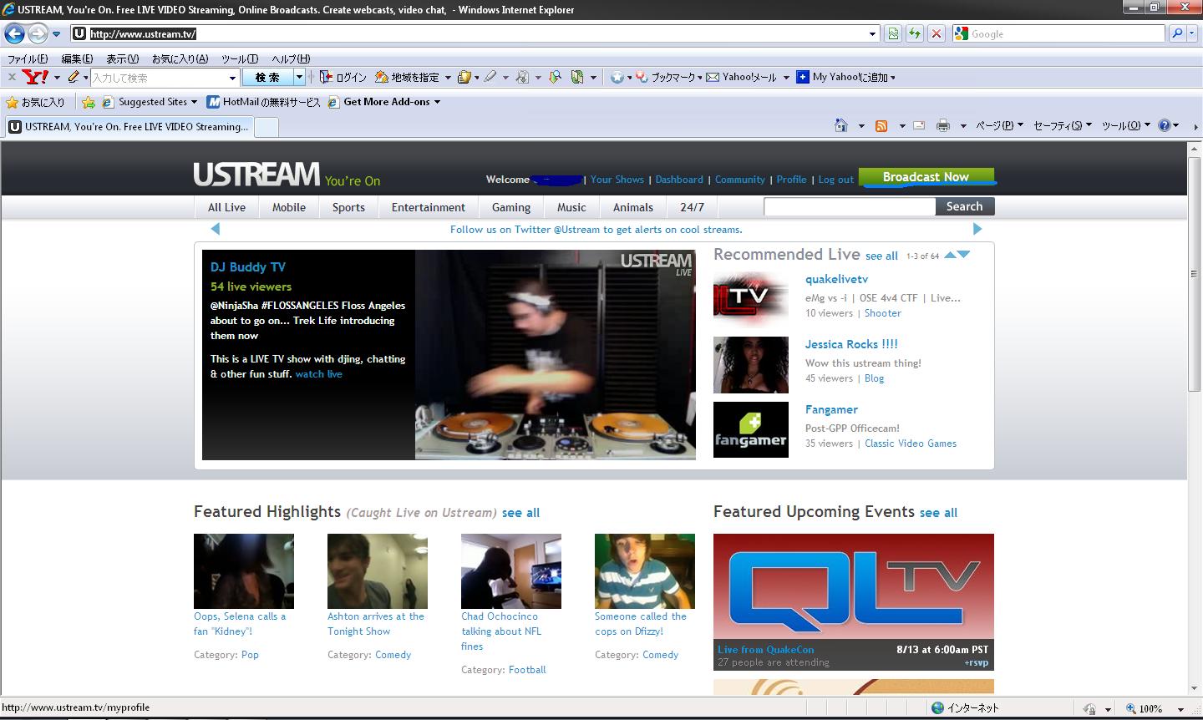
Task: Focus the Google search box
Action: coord(1058,34)
